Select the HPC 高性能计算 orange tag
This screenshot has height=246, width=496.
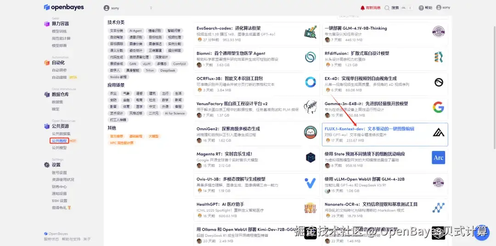tap(121, 143)
